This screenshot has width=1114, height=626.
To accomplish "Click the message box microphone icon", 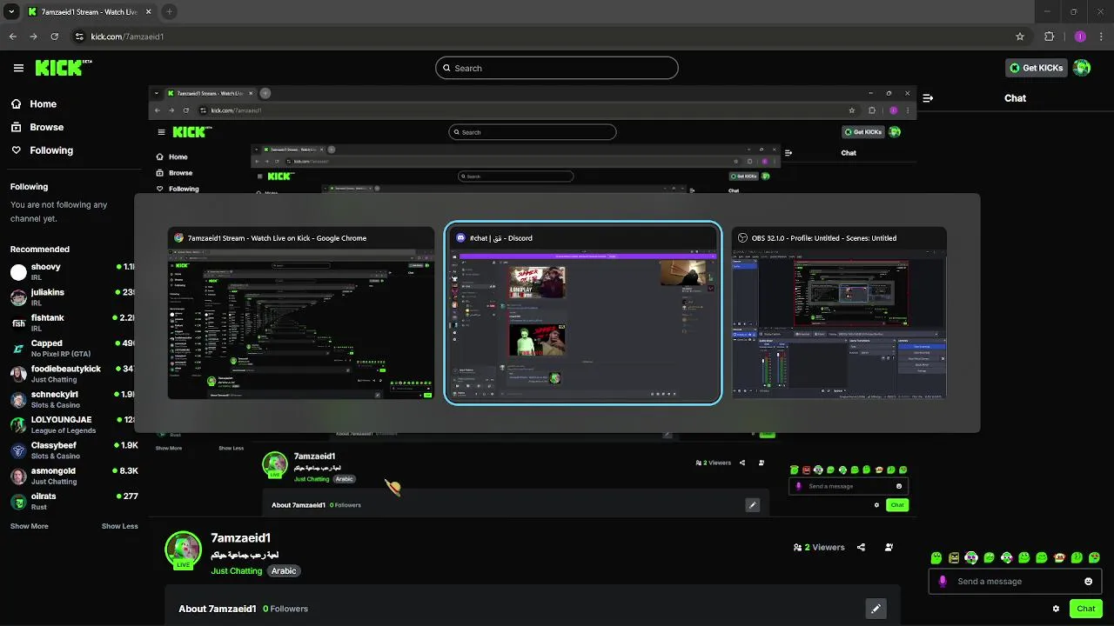I will point(943,582).
